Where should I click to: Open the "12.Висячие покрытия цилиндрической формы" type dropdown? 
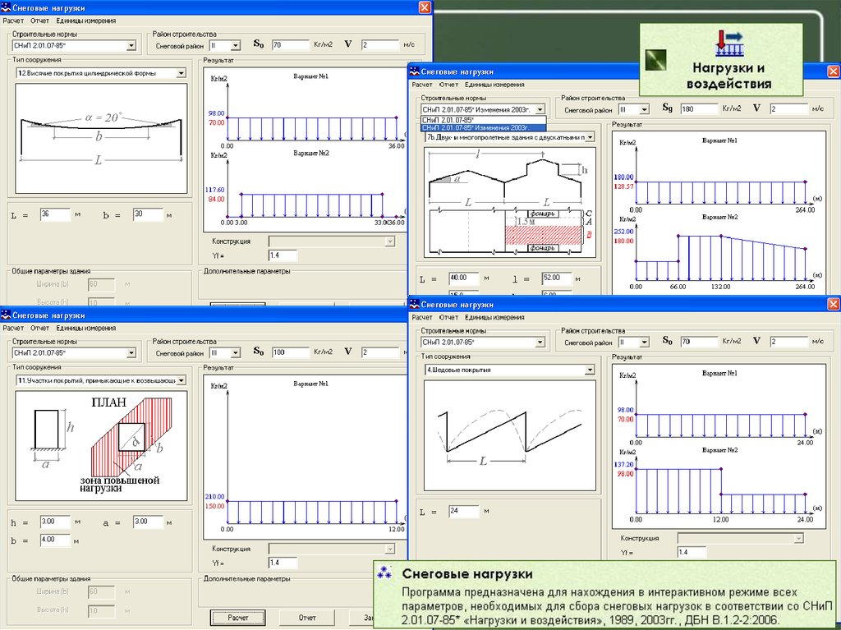click(181, 73)
